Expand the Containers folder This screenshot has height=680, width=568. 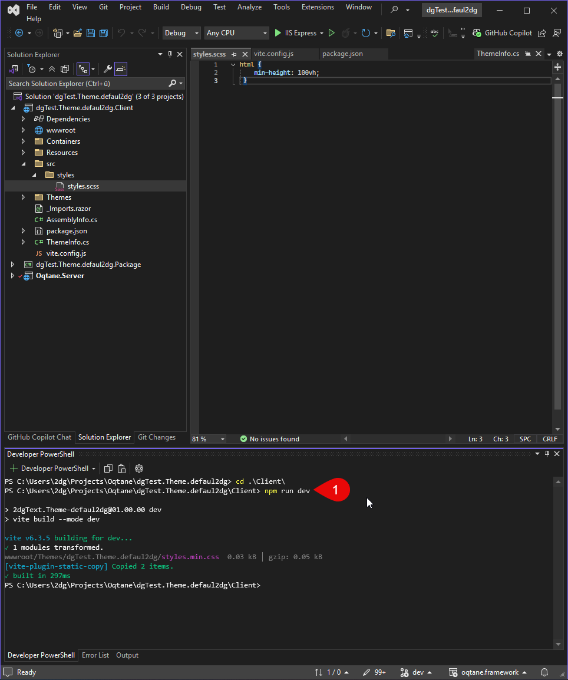24,141
